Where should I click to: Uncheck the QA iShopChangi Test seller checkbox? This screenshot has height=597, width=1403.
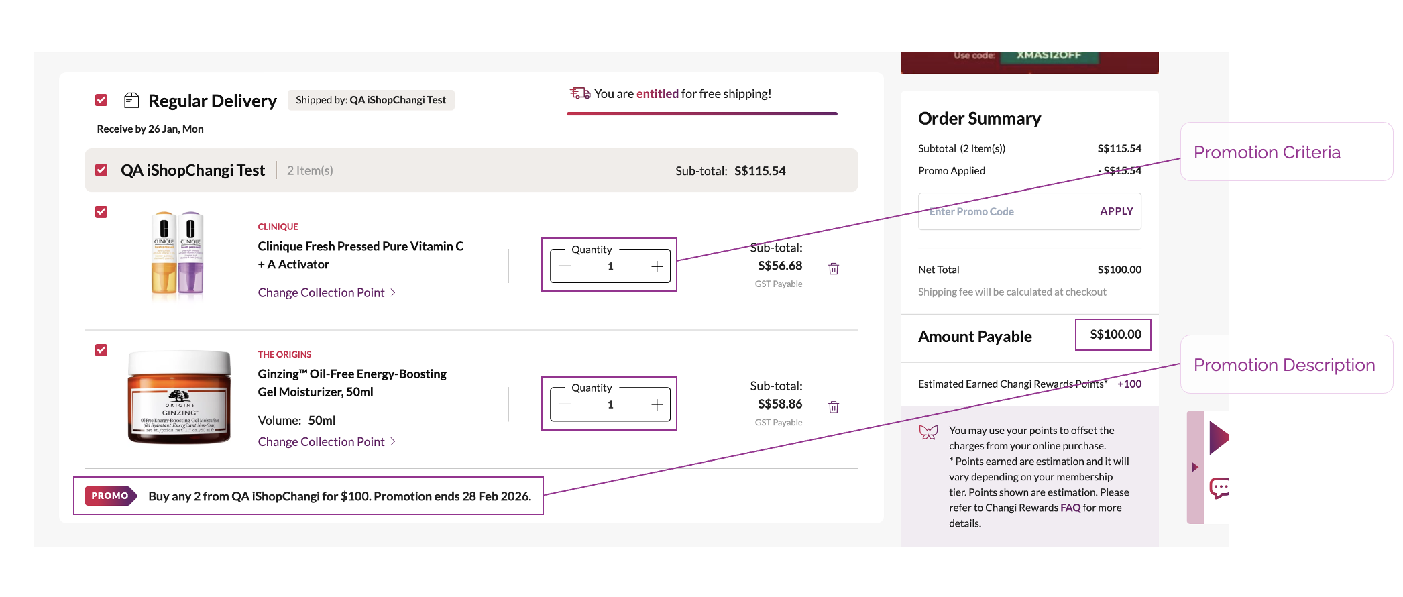[101, 170]
